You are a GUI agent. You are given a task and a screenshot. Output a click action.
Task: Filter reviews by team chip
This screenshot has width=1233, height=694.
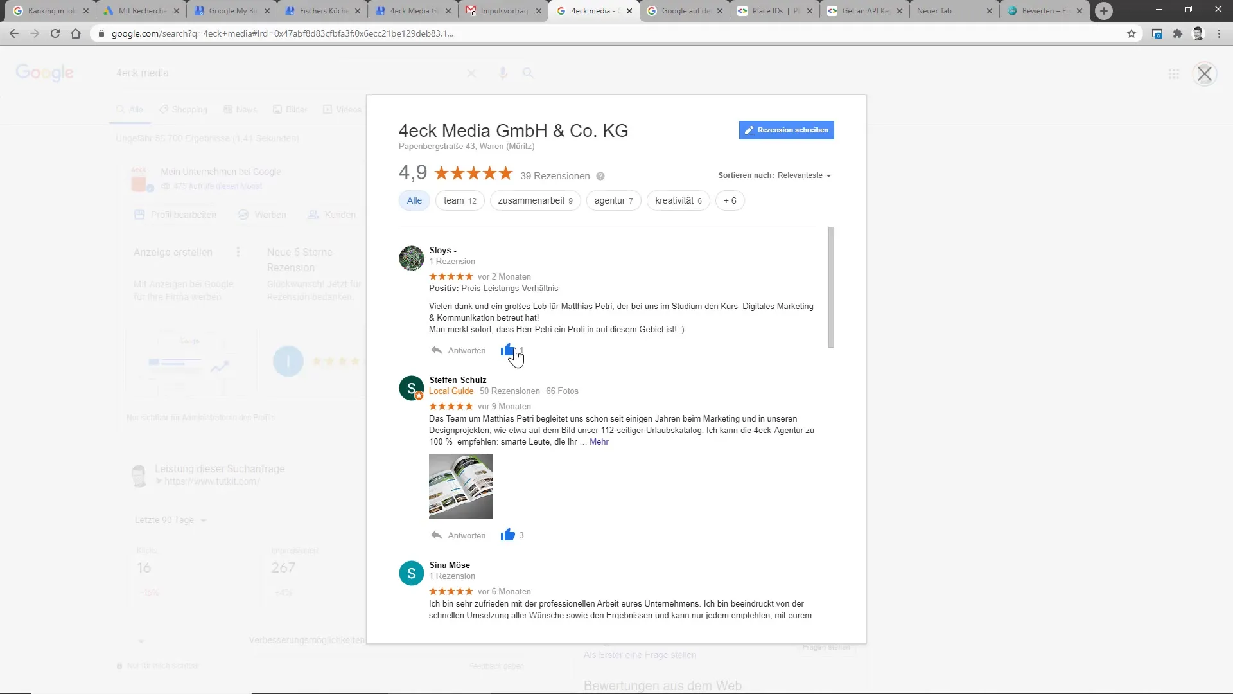[x=460, y=200]
